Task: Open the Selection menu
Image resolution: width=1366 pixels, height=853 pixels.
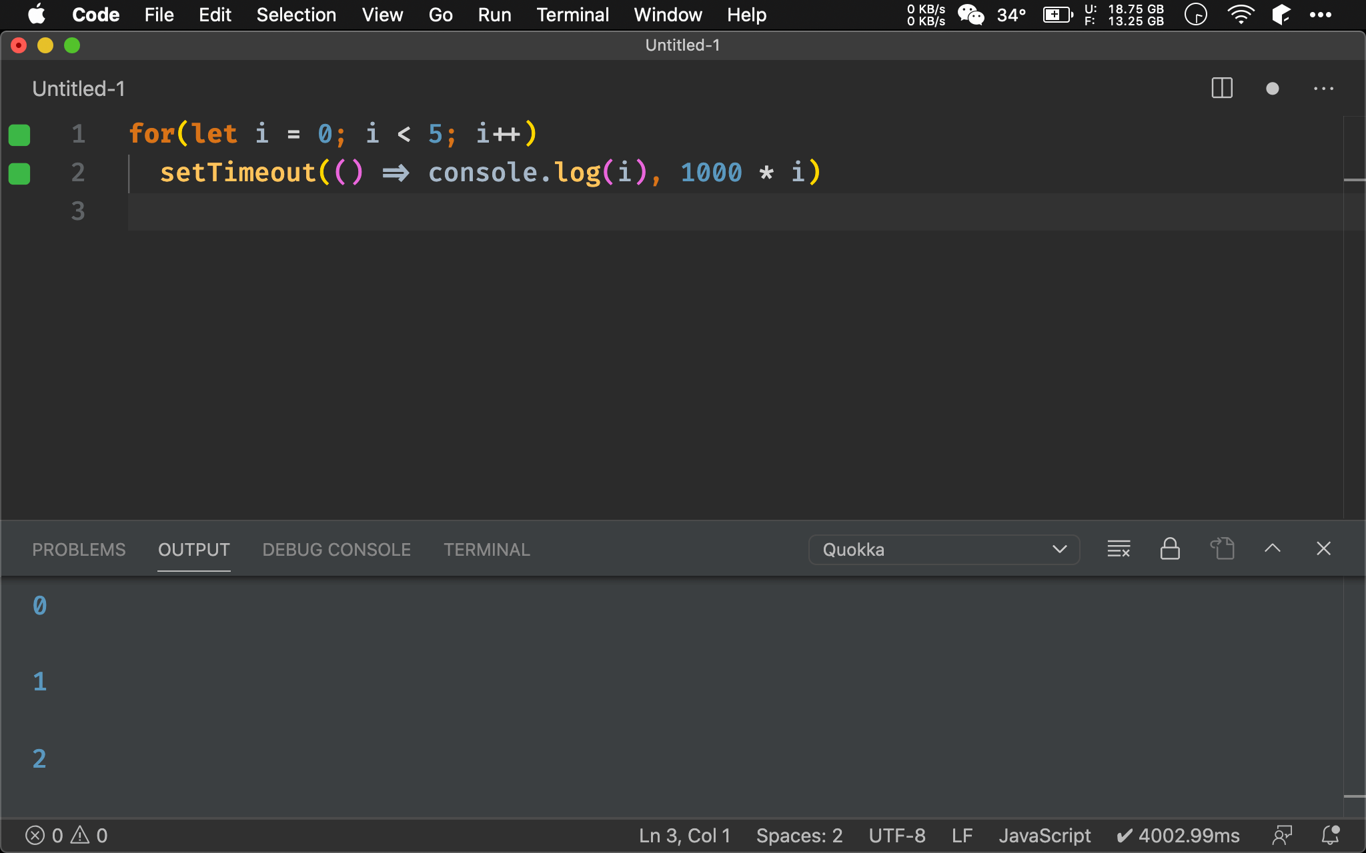Action: (x=296, y=15)
